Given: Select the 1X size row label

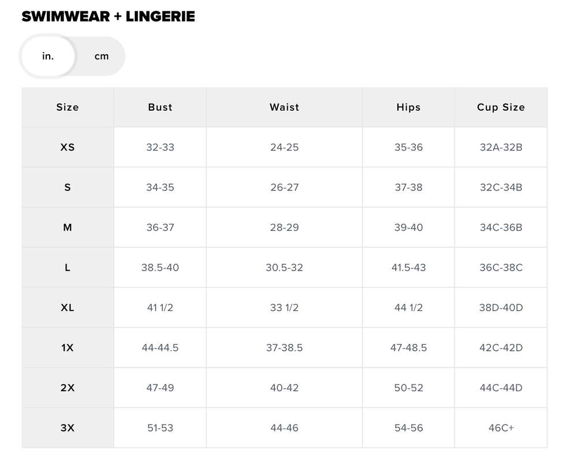Looking at the screenshot, I should coord(68,348).
